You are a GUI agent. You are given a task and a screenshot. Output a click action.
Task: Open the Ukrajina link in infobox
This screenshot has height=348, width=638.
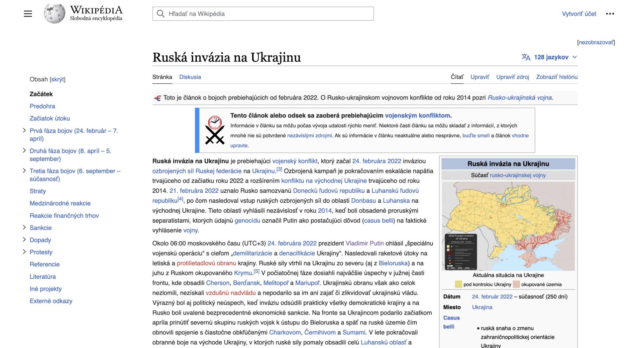coord(482,307)
